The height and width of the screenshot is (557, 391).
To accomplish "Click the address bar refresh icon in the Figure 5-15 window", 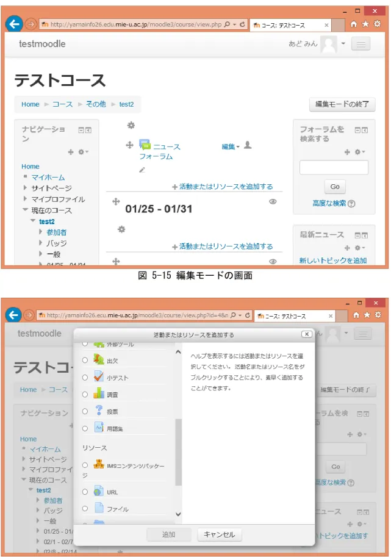I will click(242, 24).
